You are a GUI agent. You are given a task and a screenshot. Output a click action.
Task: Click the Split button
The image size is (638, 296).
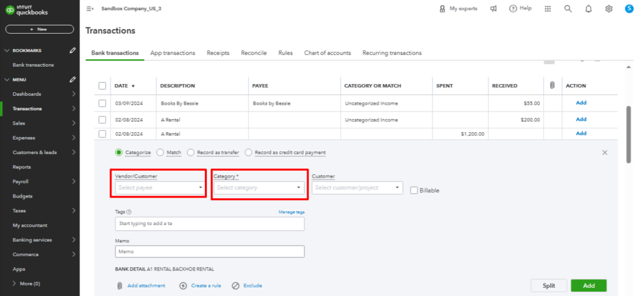pyautogui.click(x=549, y=286)
